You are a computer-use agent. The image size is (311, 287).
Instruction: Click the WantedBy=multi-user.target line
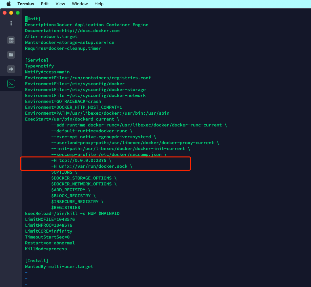pyautogui.click(x=59, y=267)
